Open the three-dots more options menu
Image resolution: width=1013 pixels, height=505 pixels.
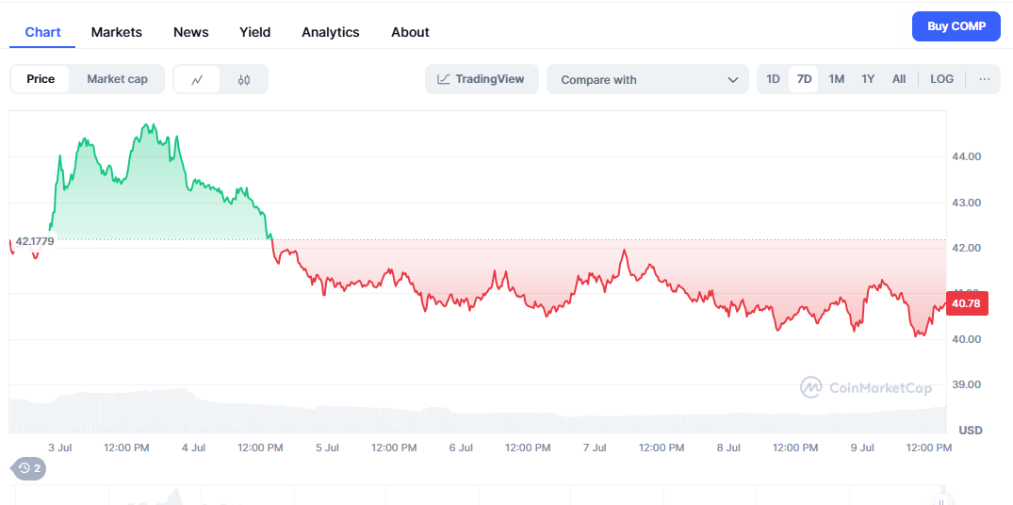[x=984, y=79]
